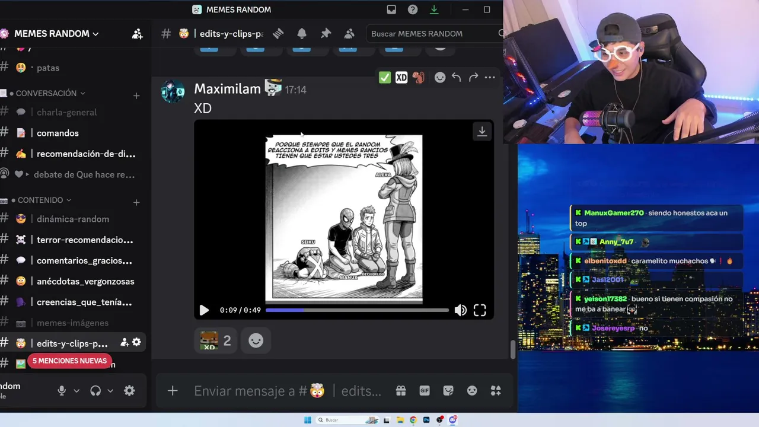This screenshot has height=427, width=759.
Task: Reply to Maximilam's message
Action: 456,78
